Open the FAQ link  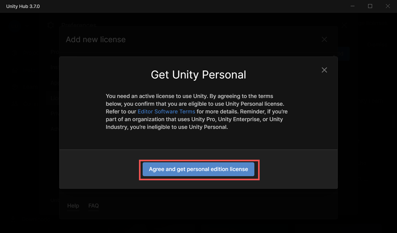click(x=93, y=206)
